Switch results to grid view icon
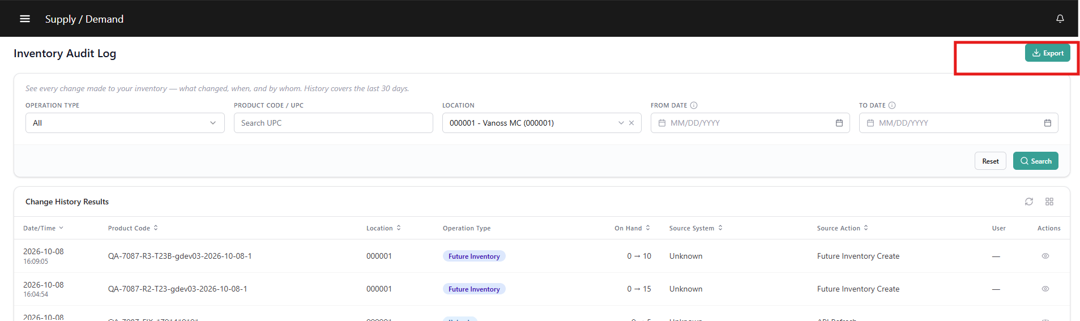 1049,202
